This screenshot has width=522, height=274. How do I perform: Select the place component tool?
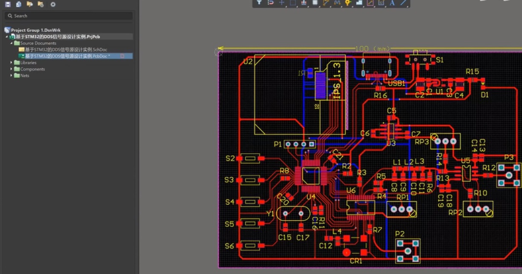coord(315,3)
